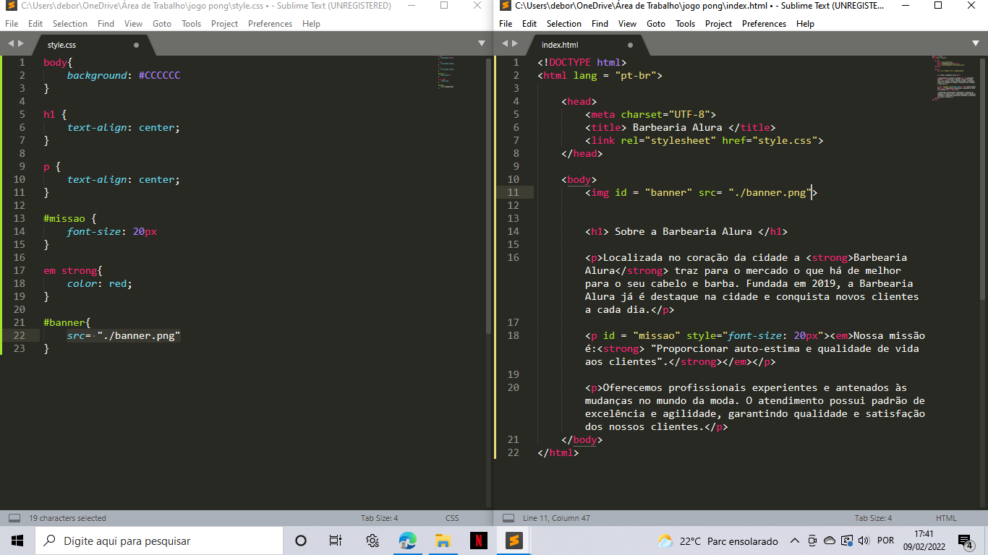This screenshot has height=555, width=988.
Task: Open Windows Start menu
Action: 17,541
